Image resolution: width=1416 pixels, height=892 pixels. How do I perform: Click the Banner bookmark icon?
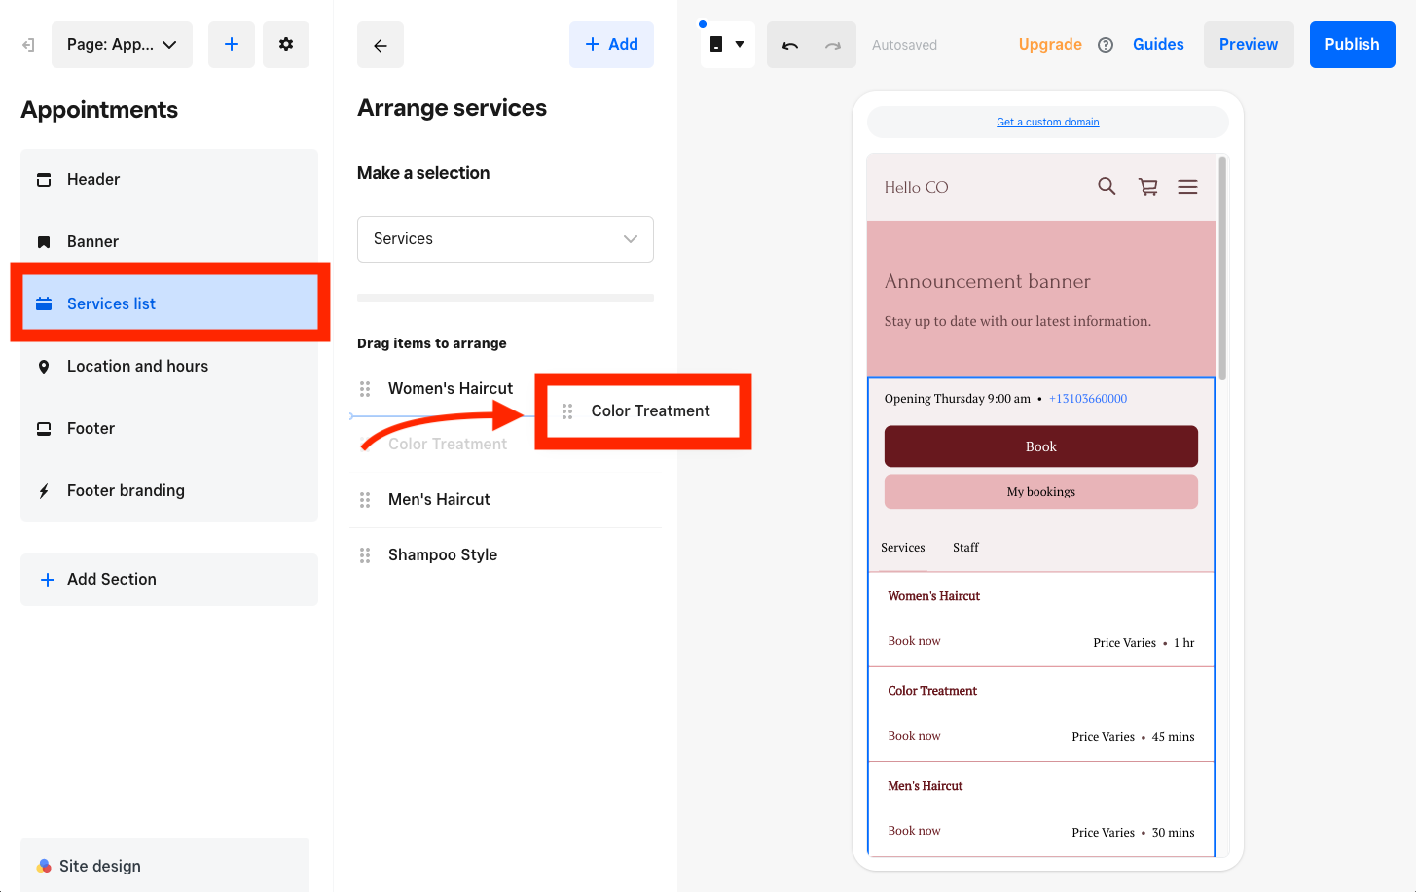44,242
